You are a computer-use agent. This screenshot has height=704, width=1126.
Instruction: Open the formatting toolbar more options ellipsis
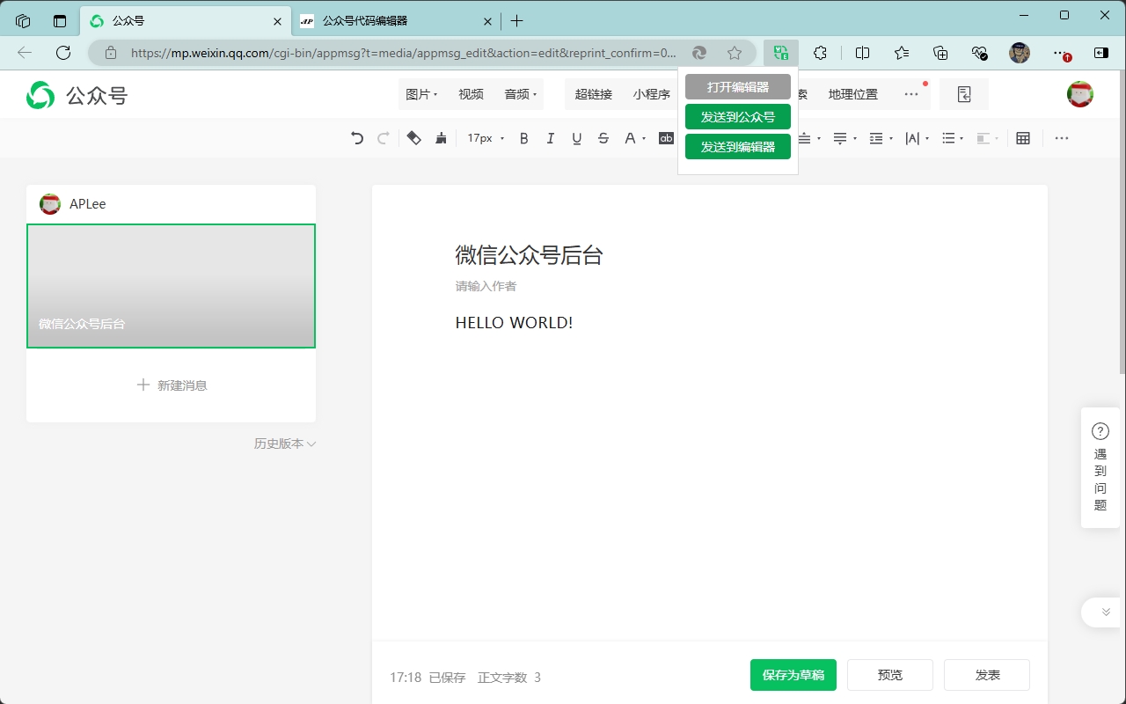(x=1062, y=138)
